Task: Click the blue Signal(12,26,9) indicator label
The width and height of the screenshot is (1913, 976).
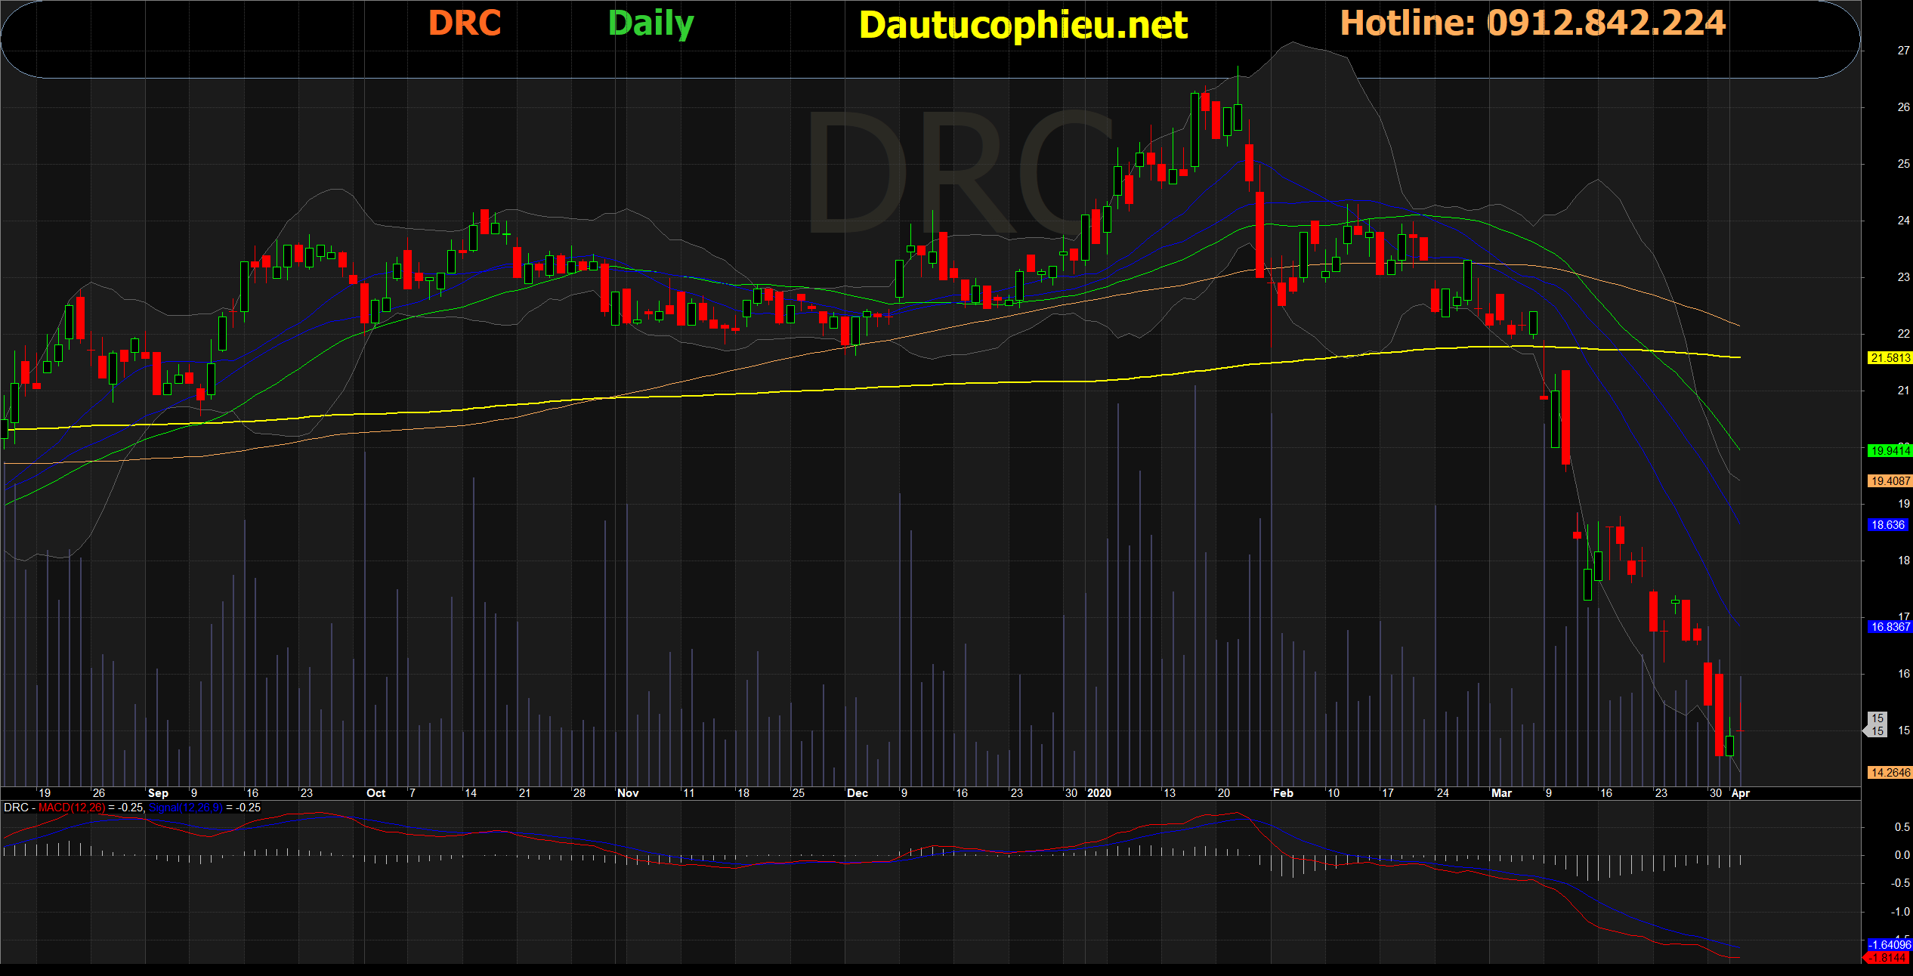Action: 186,808
